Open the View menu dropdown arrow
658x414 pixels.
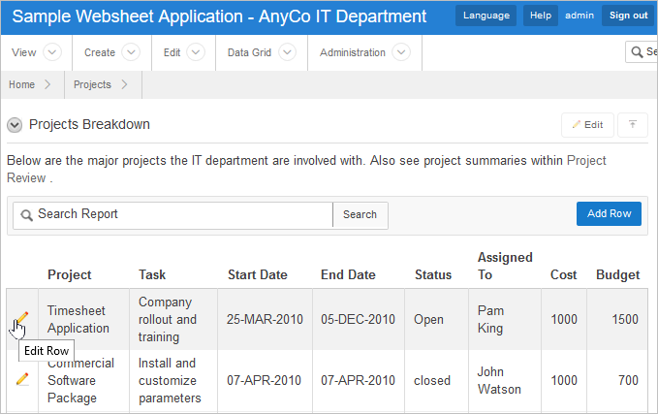click(52, 52)
